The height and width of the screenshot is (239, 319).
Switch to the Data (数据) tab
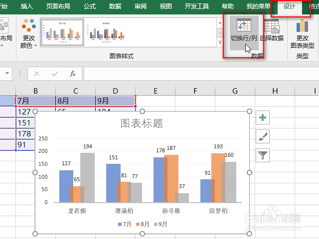click(x=115, y=6)
